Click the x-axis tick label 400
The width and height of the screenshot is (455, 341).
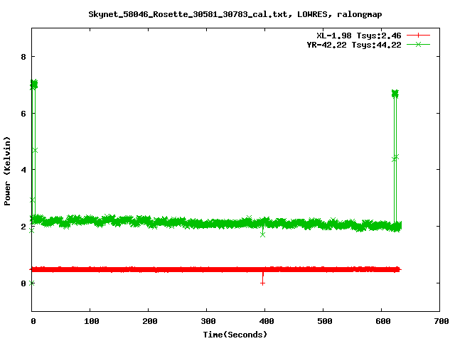pos(267,321)
